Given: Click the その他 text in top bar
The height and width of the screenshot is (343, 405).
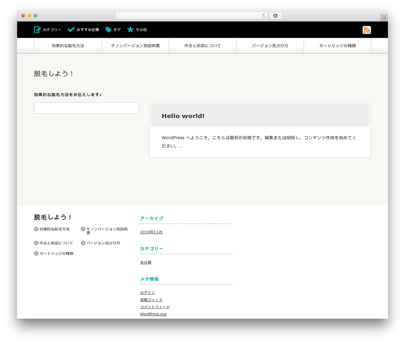Looking at the screenshot, I should pyautogui.click(x=141, y=30).
